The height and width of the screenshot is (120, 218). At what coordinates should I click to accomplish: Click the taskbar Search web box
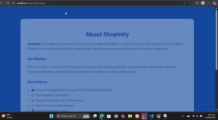tap(73, 116)
